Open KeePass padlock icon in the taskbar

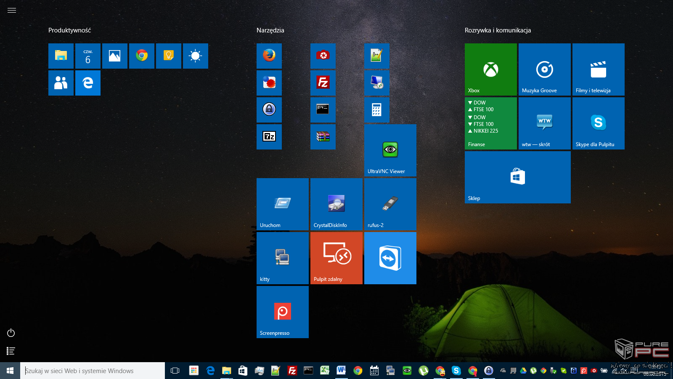point(489,371)
